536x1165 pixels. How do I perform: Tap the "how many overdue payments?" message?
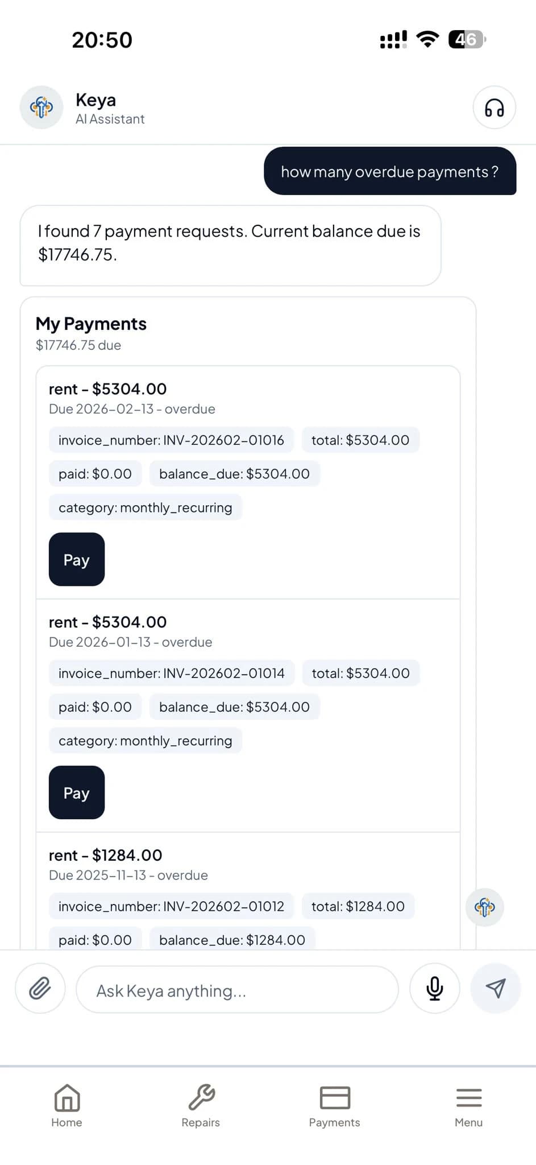click(x=390, y=171)
